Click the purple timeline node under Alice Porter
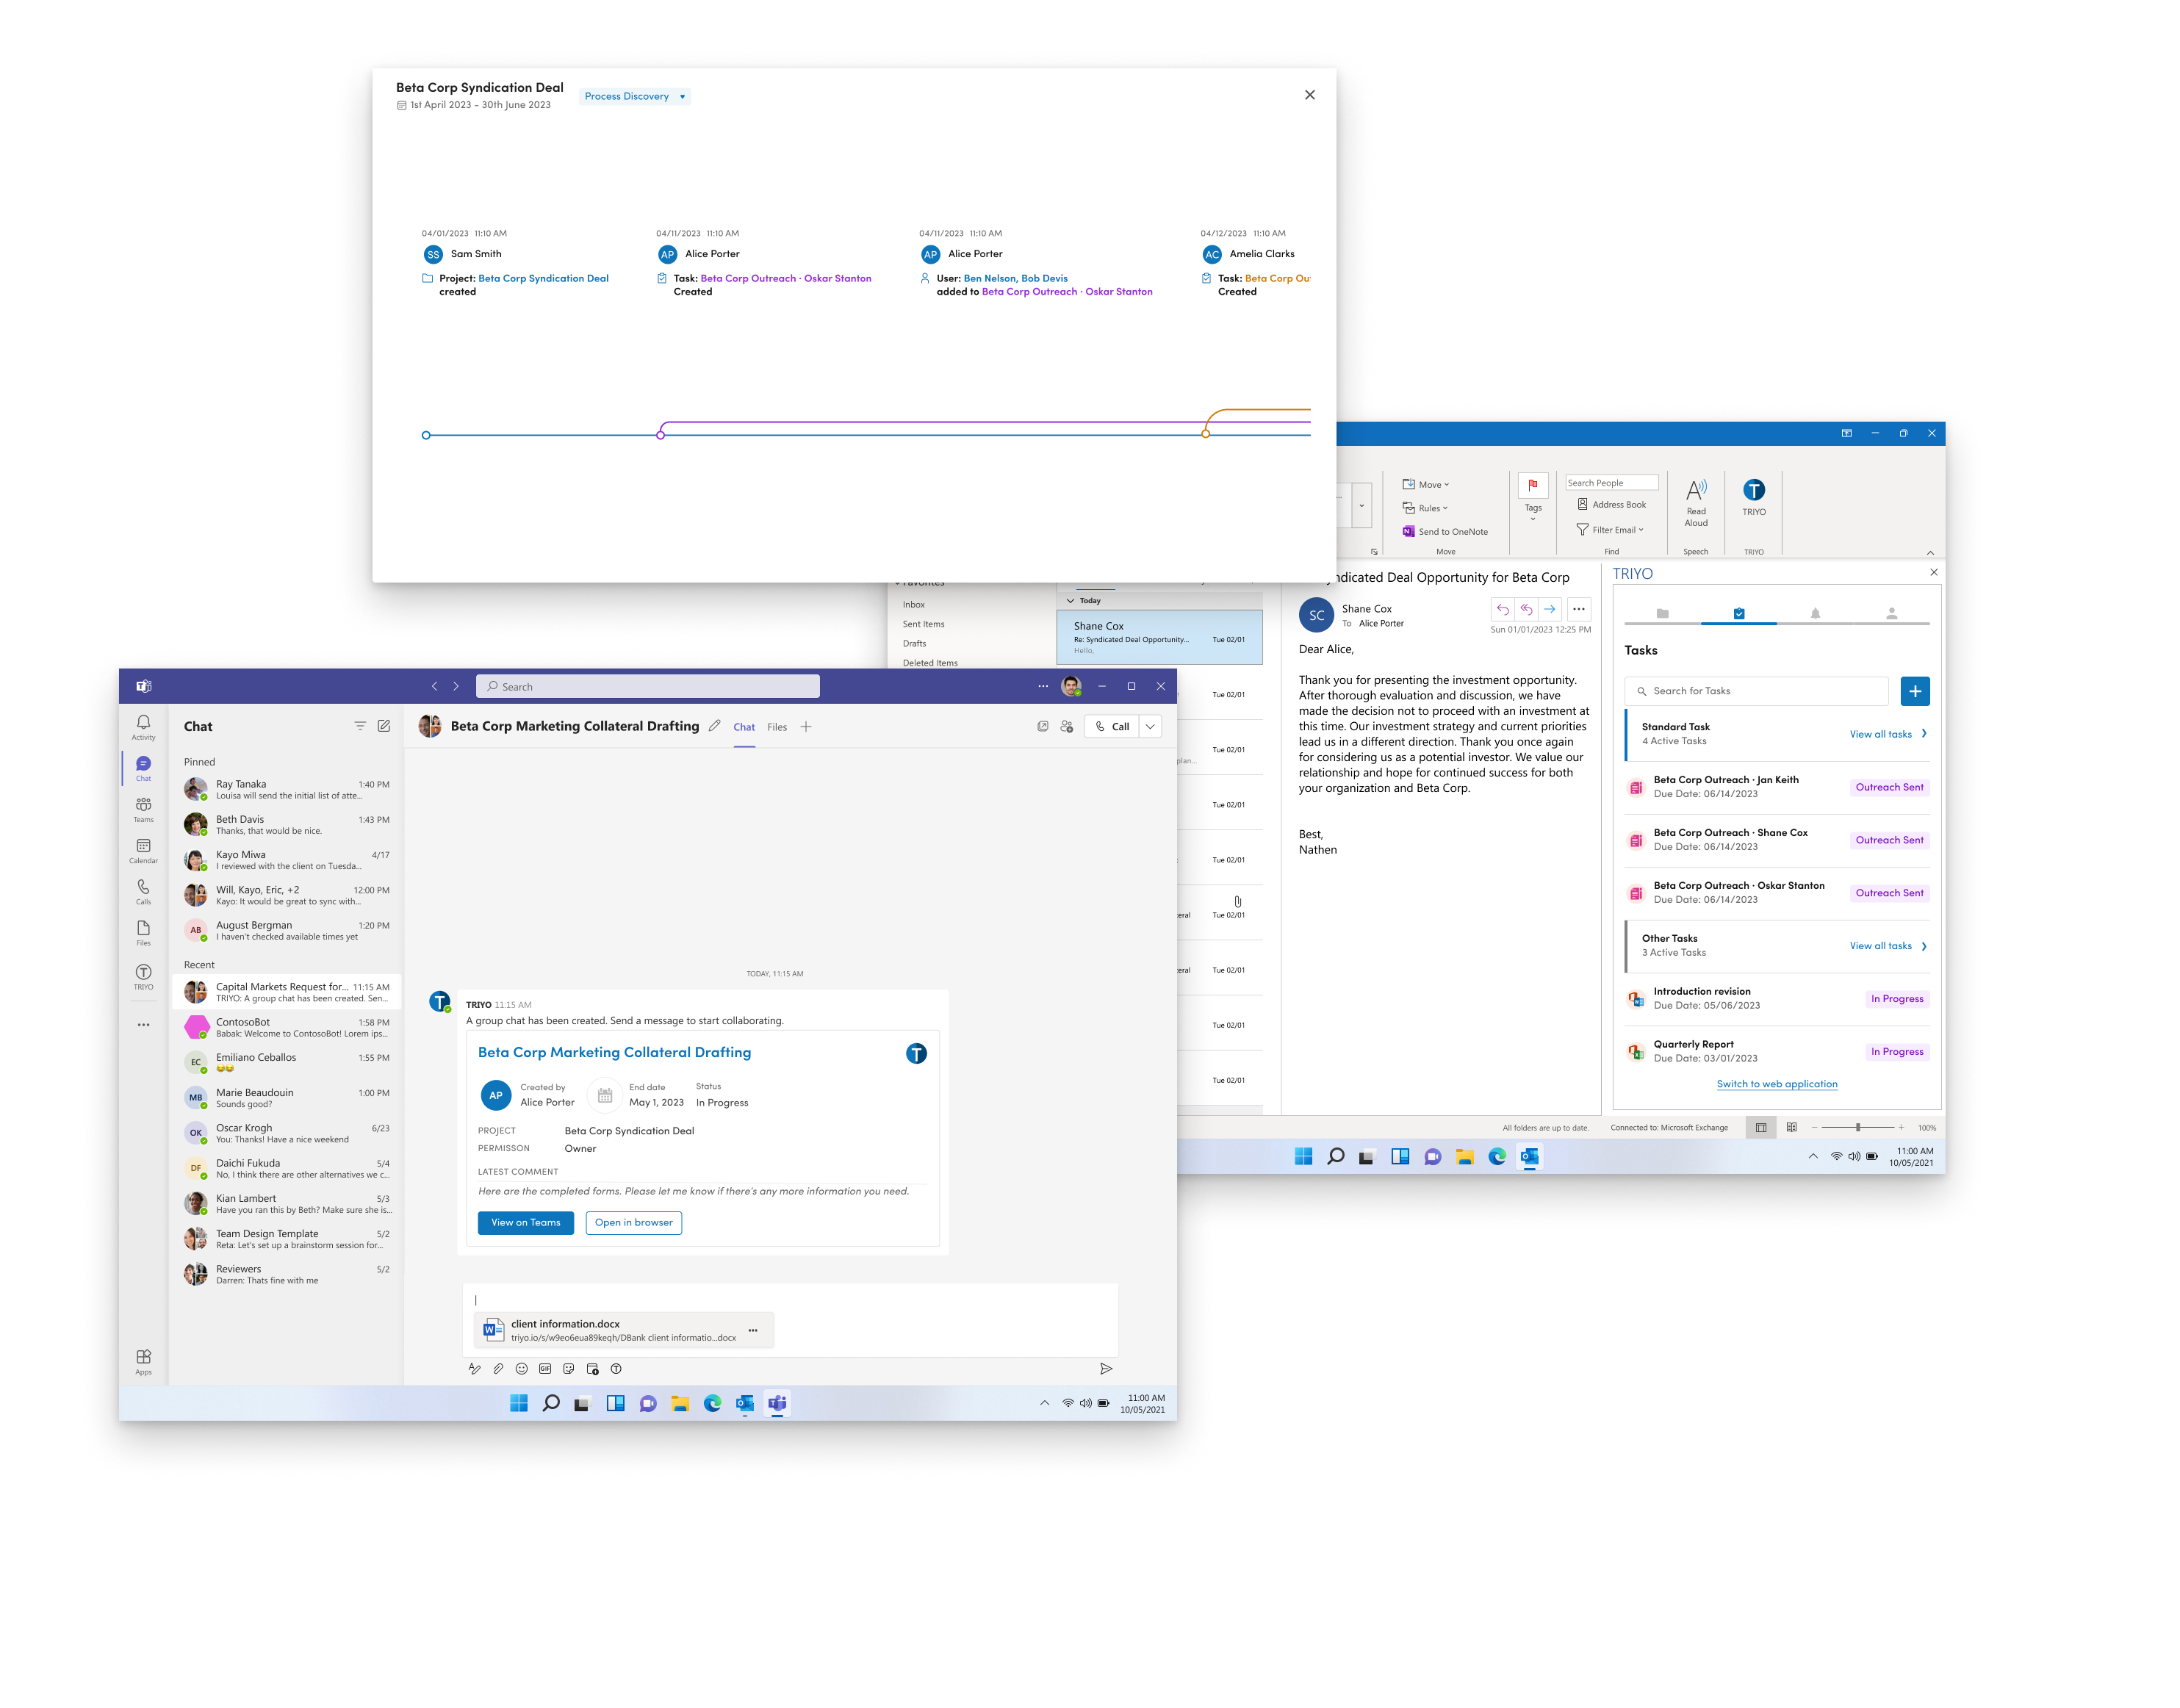Image resolution: width=2180 pixels, height=1708 pixels. (x=660, y=435)
